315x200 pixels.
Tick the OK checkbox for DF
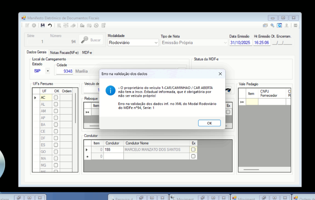pyautogui.click(x=56, y=138)
